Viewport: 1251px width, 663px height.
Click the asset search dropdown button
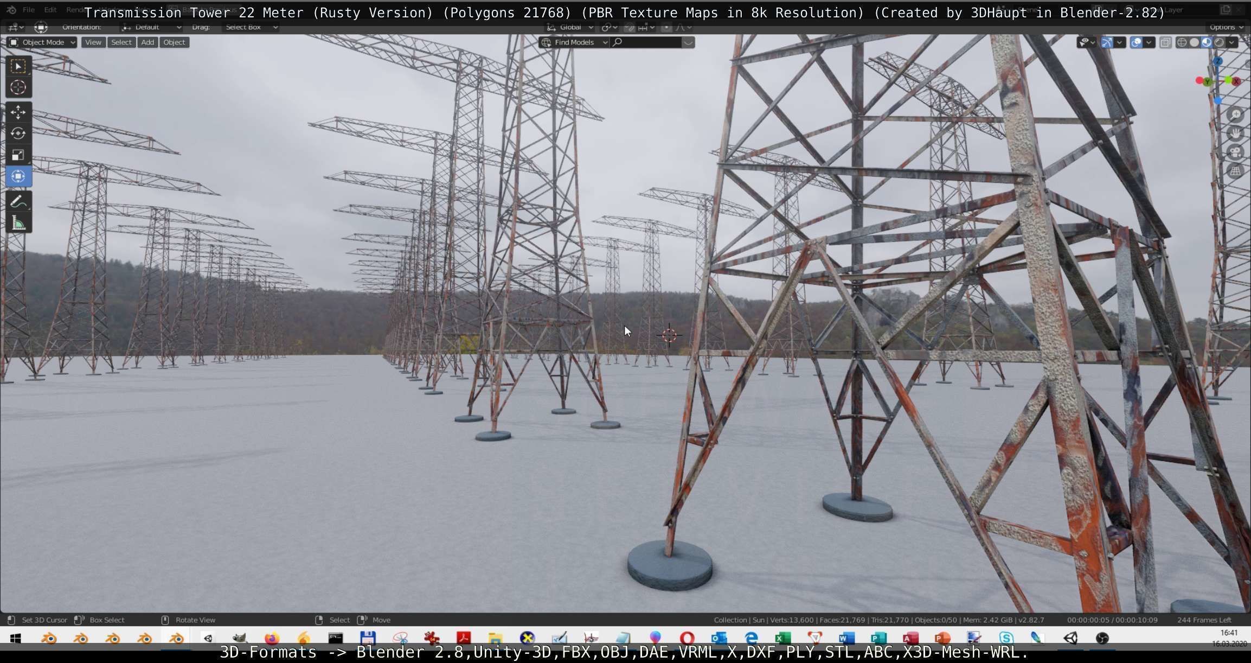[x=688, y=42]
